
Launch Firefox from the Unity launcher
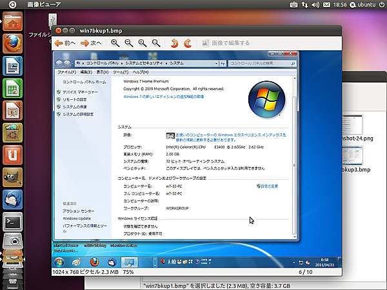[13, 44]
